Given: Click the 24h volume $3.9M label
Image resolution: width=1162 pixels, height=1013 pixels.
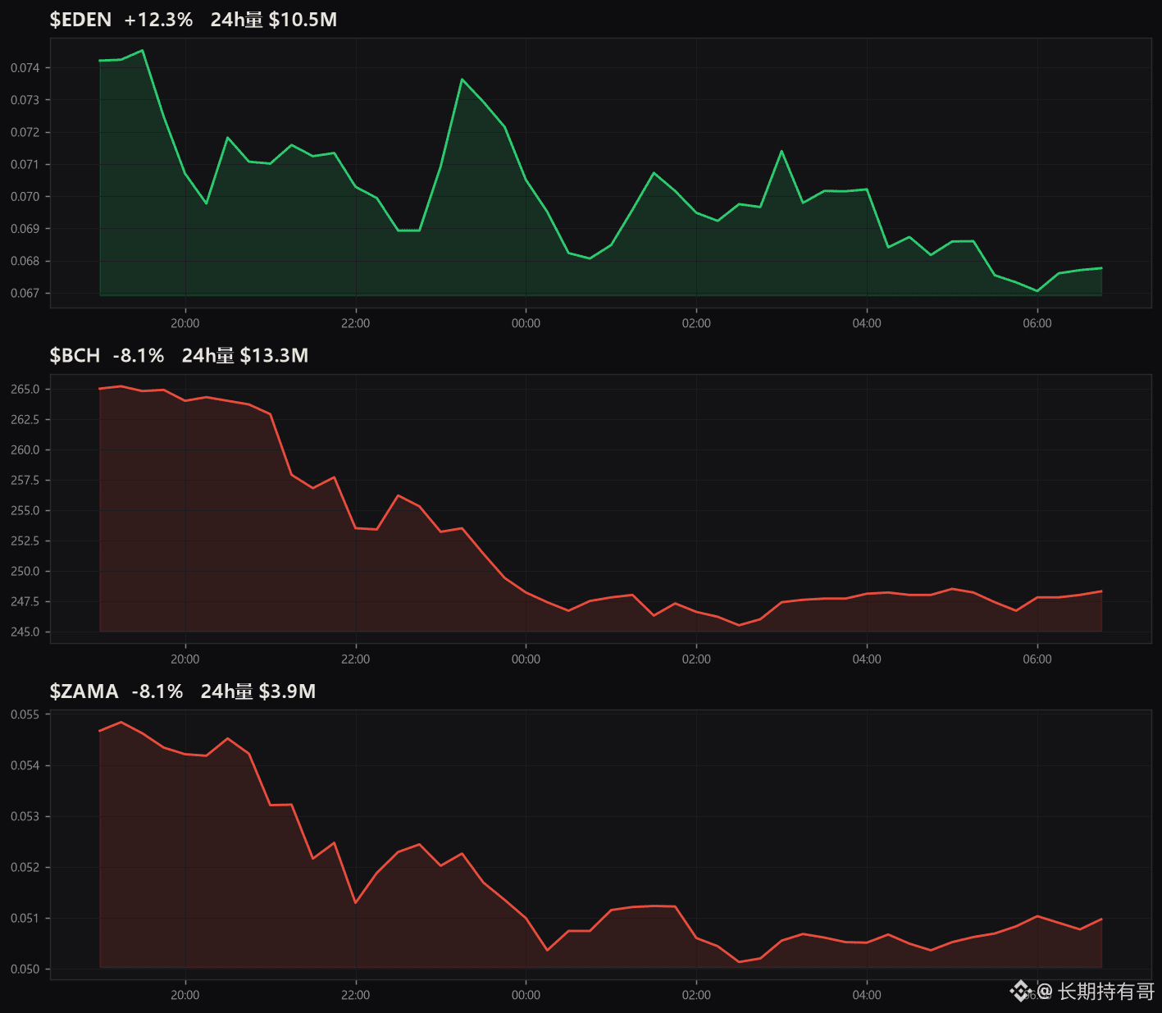Looking at the screenshot, I should tap(258, 691).
